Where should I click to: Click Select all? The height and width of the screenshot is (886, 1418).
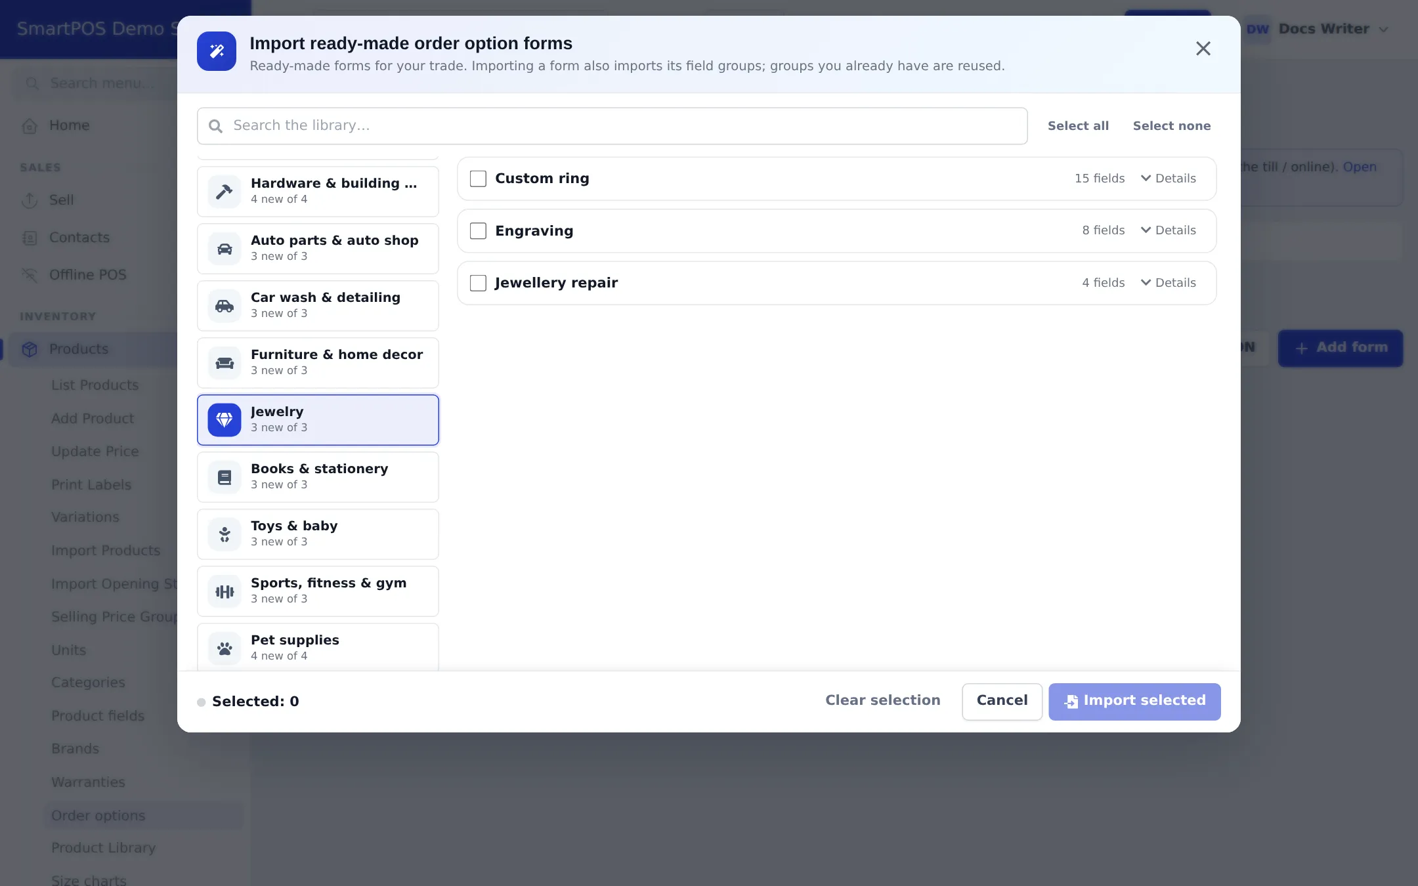[x=1078, y=126]
